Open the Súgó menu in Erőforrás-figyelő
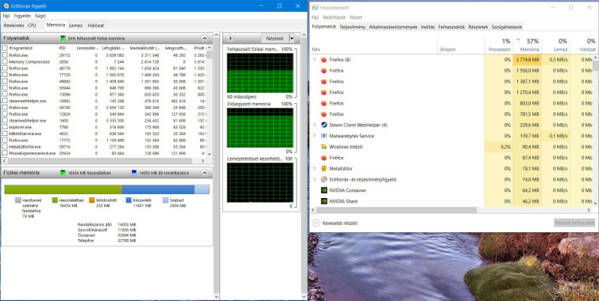The height and width of the screenshot is (301, 599). [40, 16]
